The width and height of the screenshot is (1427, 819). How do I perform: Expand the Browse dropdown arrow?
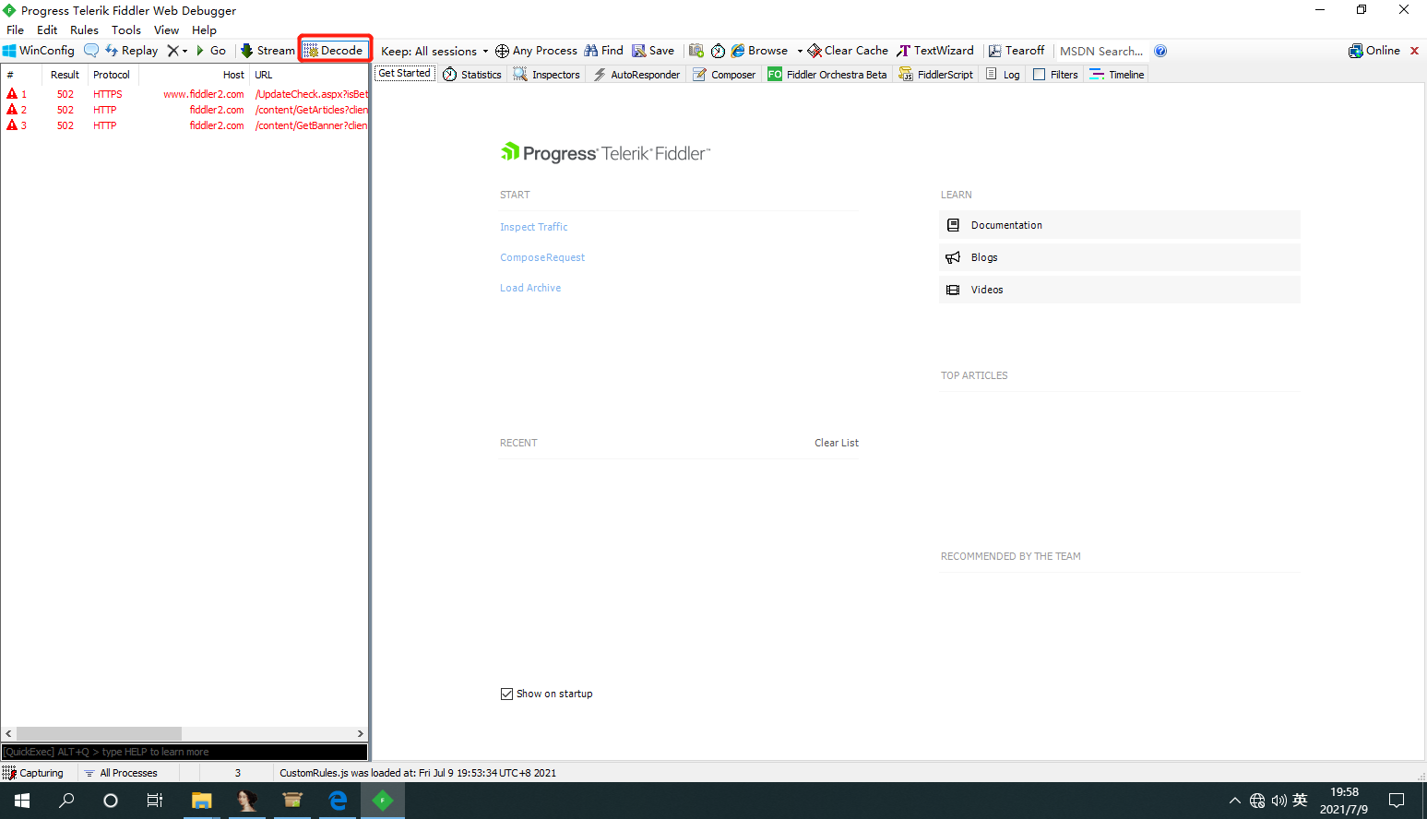[800, 51]
